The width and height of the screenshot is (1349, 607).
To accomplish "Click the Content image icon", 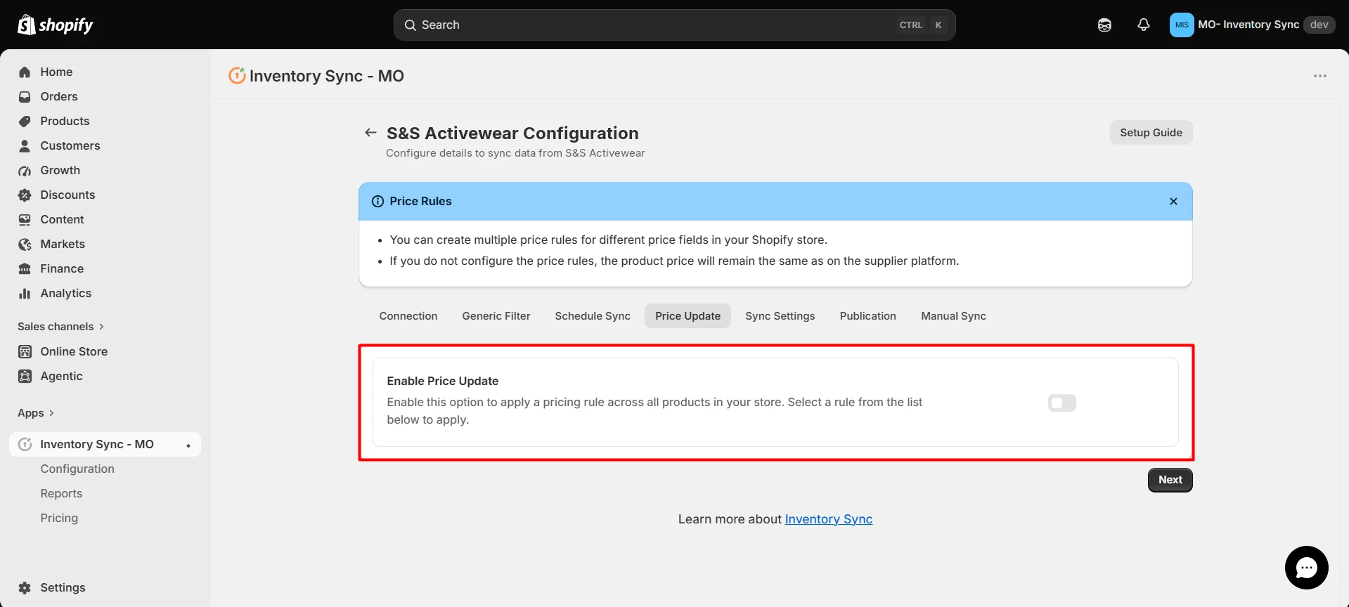I will [25, 220].
